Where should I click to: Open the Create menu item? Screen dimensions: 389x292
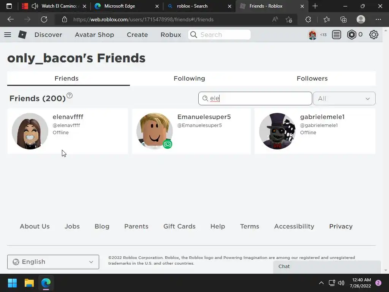(x=137, y=35)
